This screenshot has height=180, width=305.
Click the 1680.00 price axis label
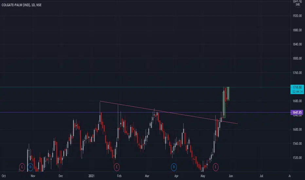(x=297, y=101)
